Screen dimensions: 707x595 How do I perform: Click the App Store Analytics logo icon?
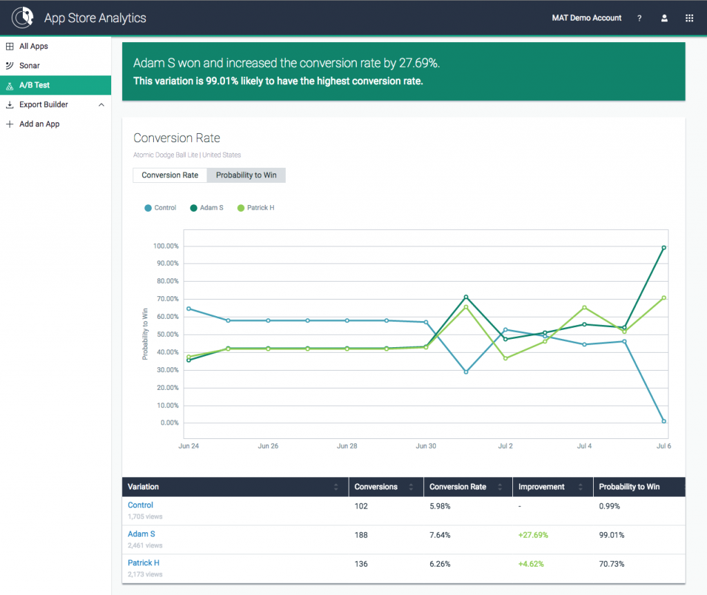(22, 17)
